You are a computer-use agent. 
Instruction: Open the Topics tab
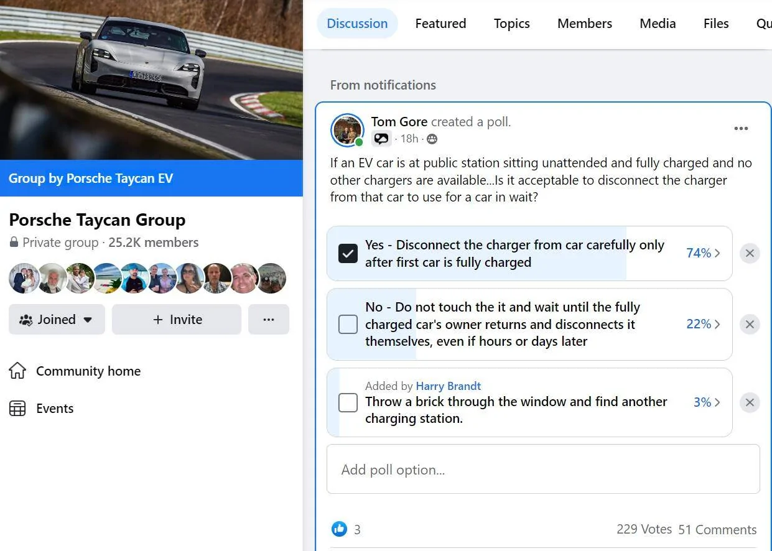coord(512,24)
